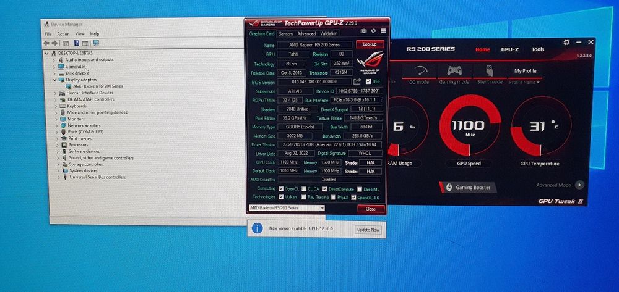Screen dimensions: 619x292
Task: Click the BIOS export share icon in GPU-Z
Action: pos(357,81)
